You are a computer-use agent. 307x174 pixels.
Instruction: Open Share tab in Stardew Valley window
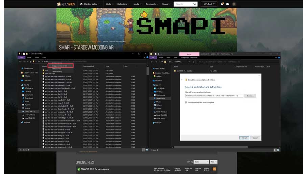37,57
